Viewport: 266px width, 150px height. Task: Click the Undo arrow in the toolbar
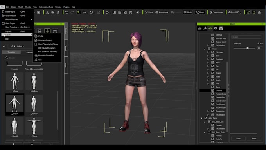point(67,13)
